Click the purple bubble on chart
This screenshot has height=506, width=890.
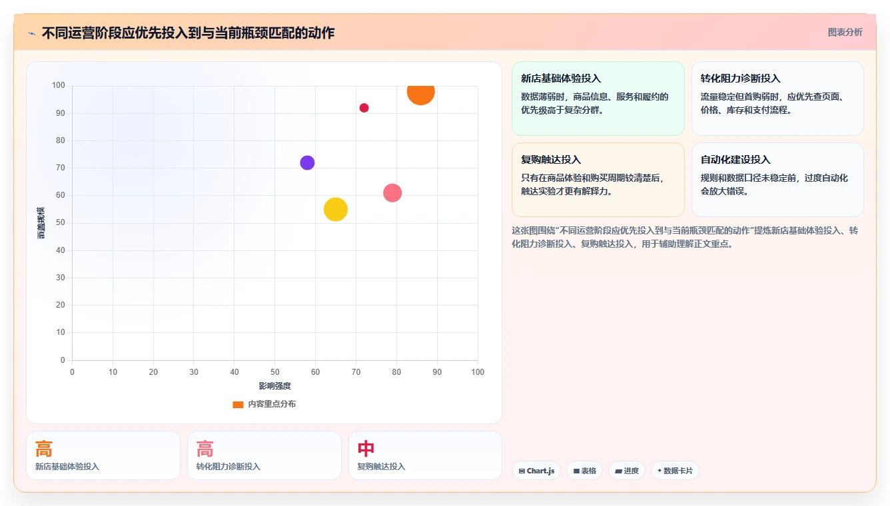point(307,162)
